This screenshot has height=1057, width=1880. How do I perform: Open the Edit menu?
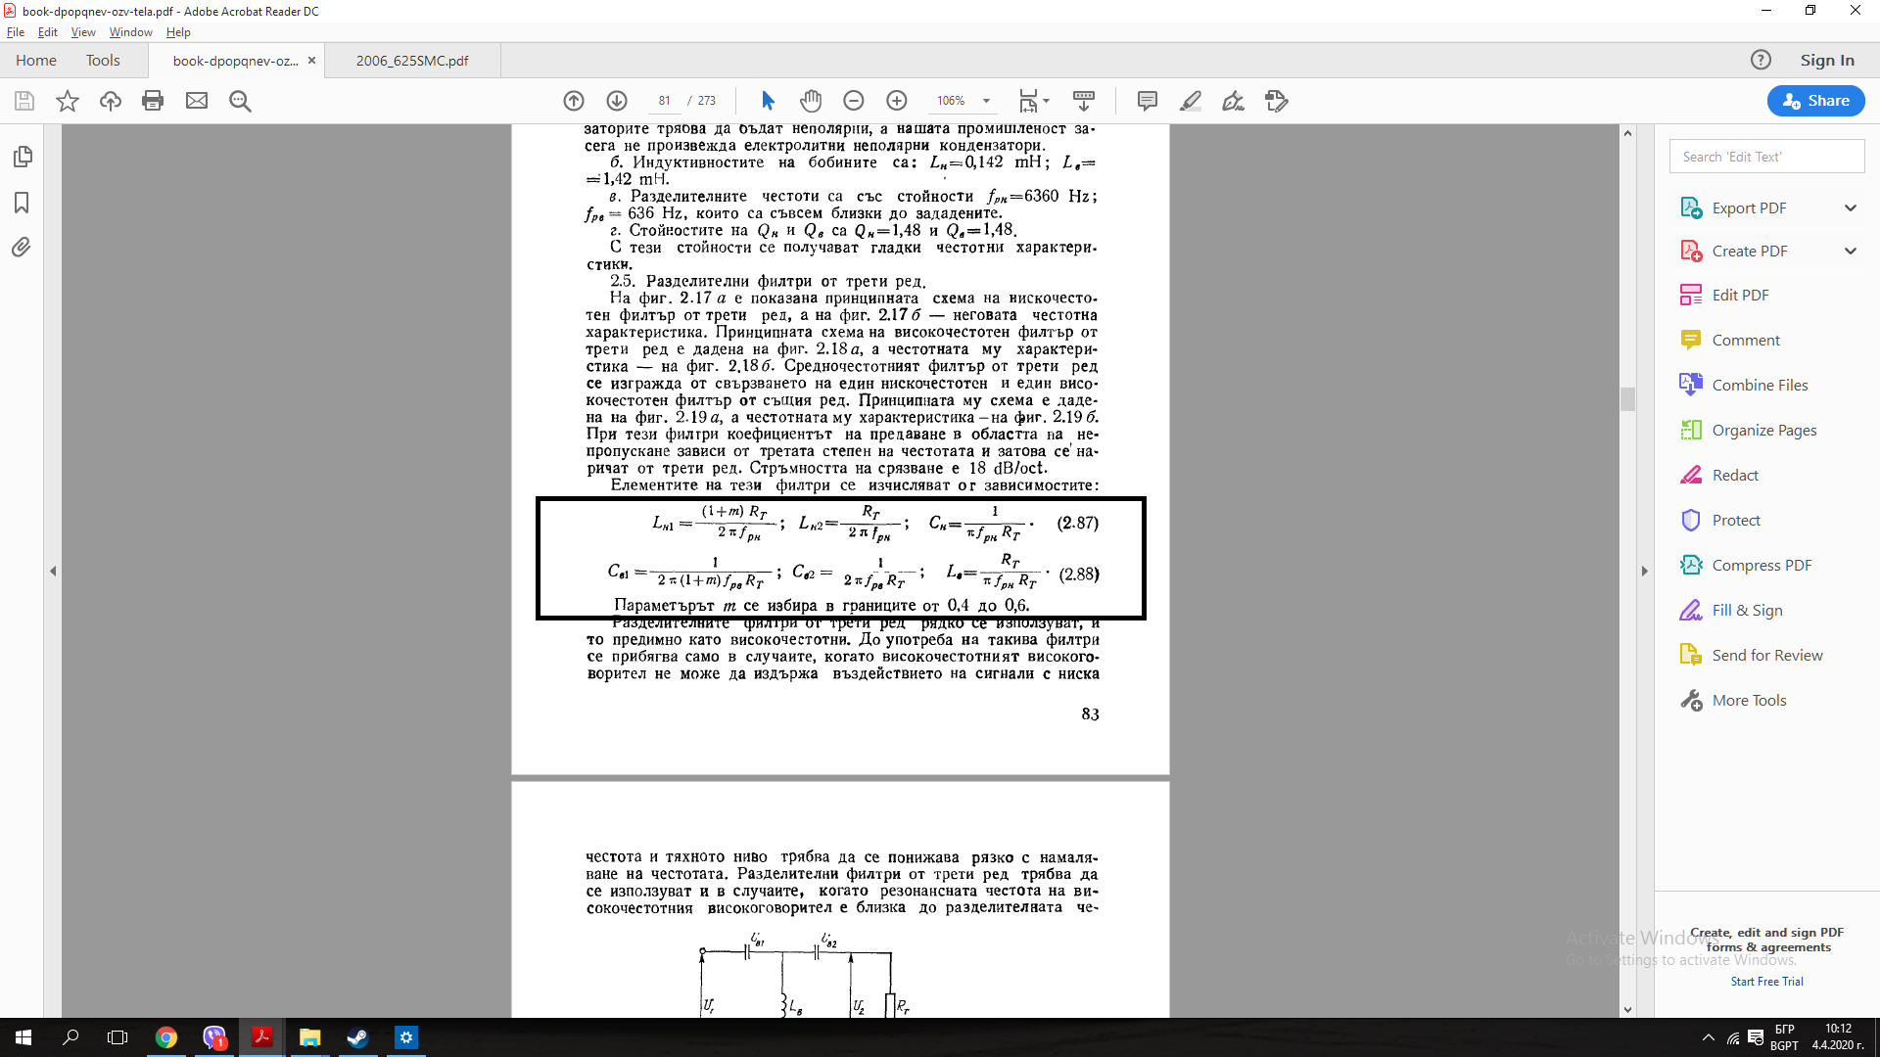coord(48,32)
